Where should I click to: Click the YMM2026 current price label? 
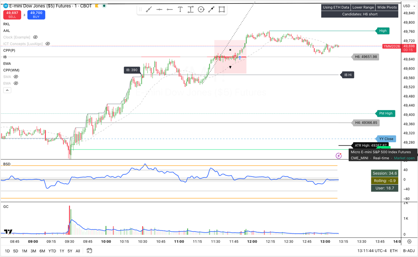[391, 46]
